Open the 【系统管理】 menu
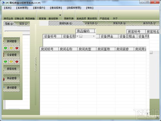The height and width of the screenshot is (121, 161). point(22,8)
